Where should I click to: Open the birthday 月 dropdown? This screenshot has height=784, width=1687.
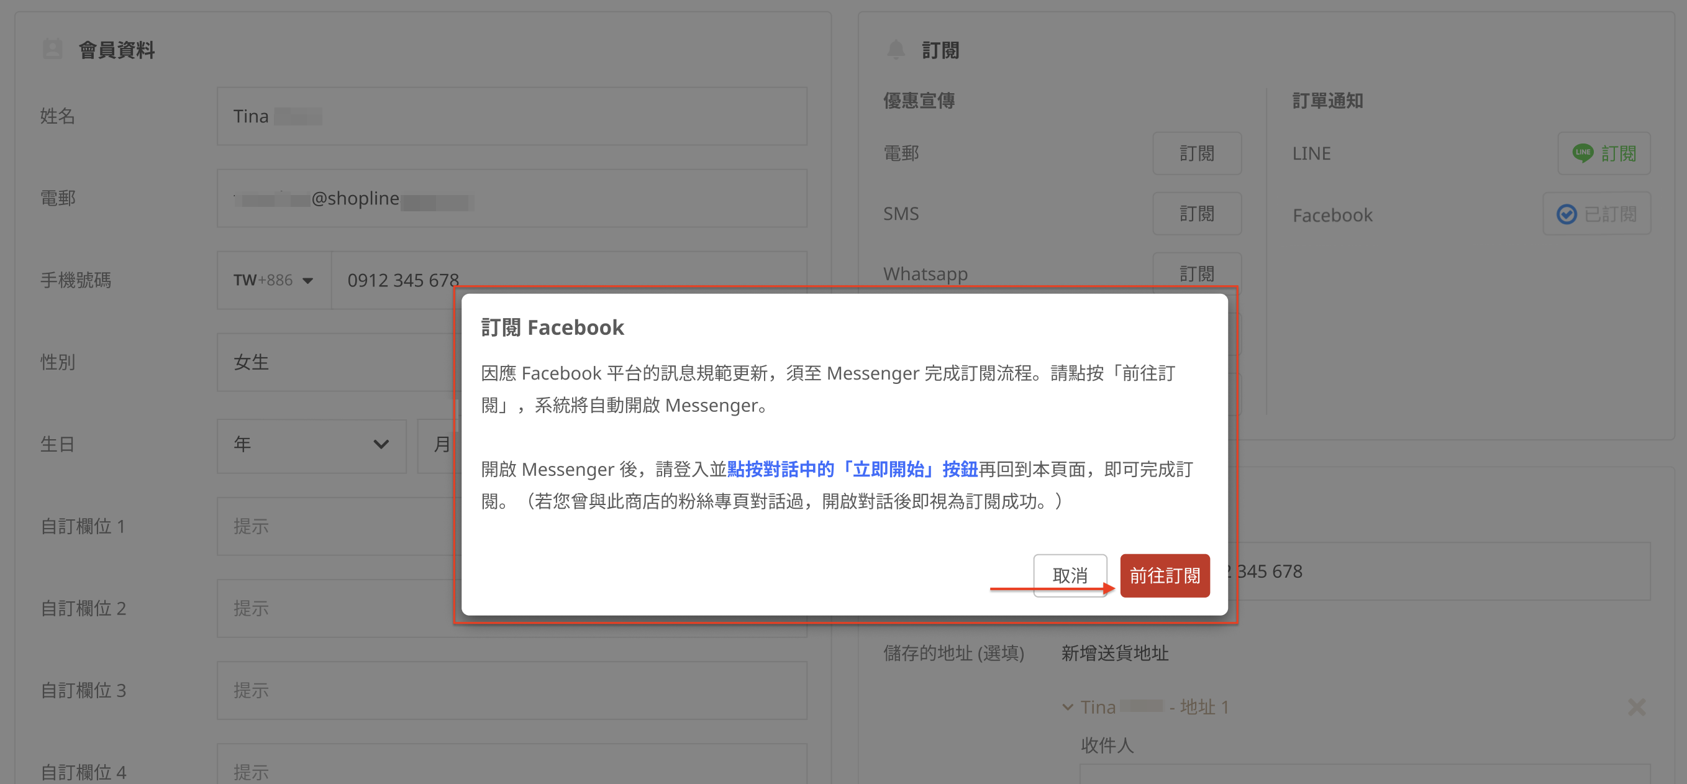[439, 445]
